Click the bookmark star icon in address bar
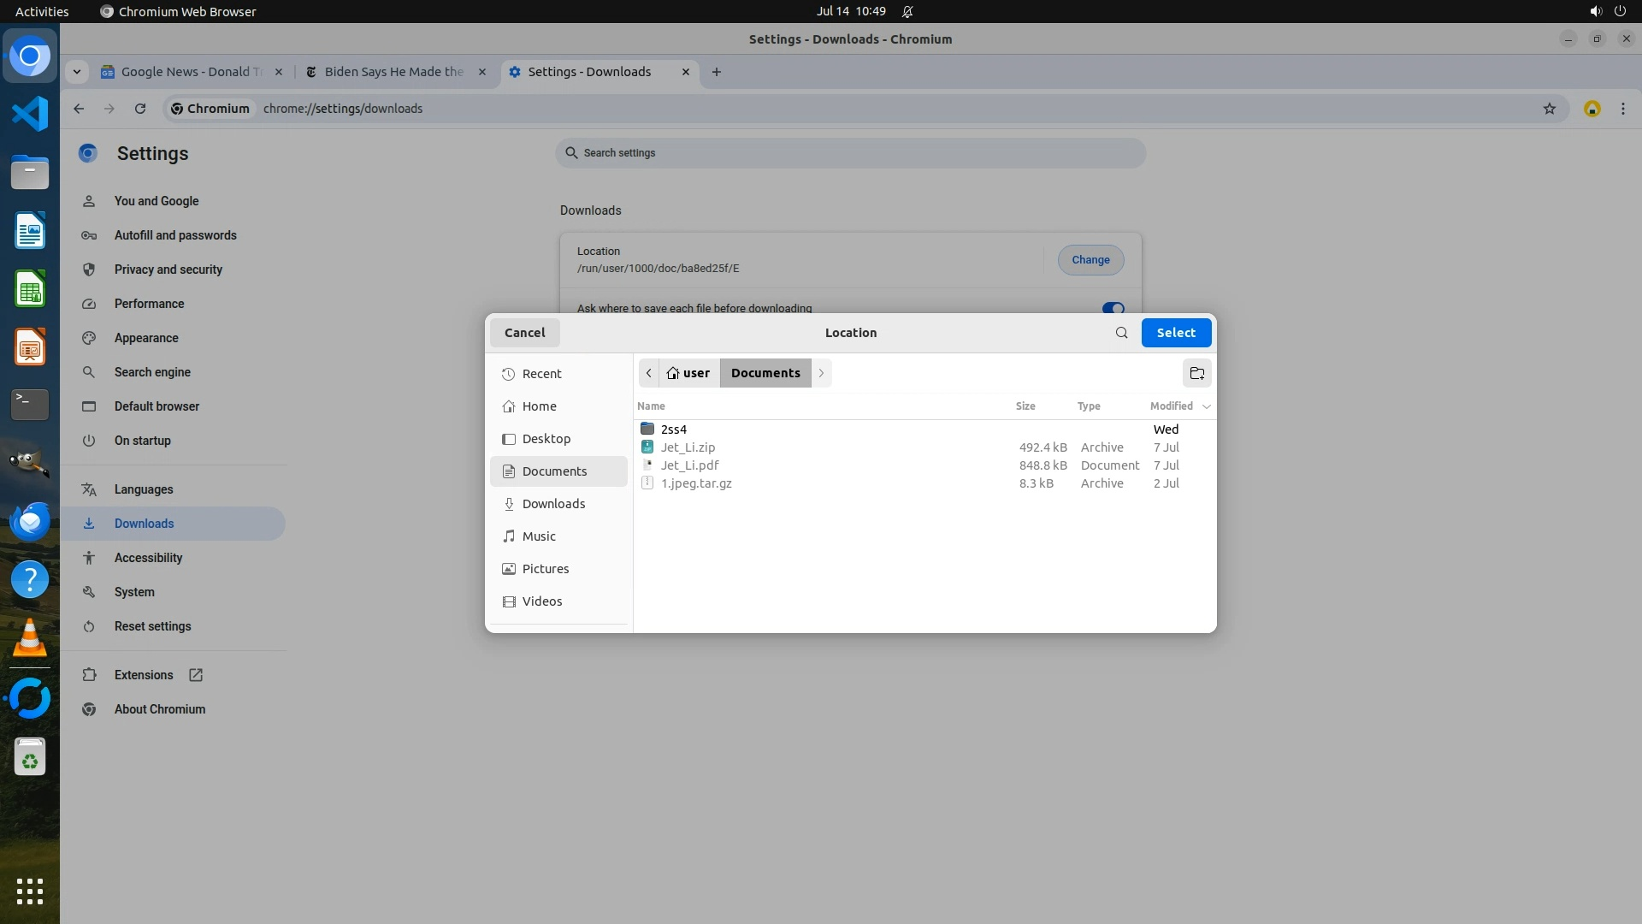This screenshot has width=1642, height=924. [x=1549, y=109]
